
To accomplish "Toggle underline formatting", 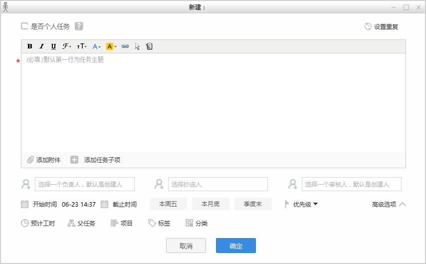I will (x=53, y=46).
